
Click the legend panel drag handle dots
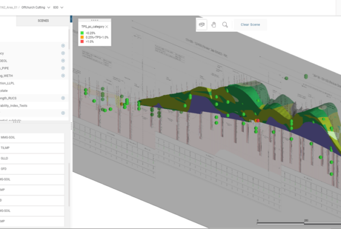click(94, 19)
